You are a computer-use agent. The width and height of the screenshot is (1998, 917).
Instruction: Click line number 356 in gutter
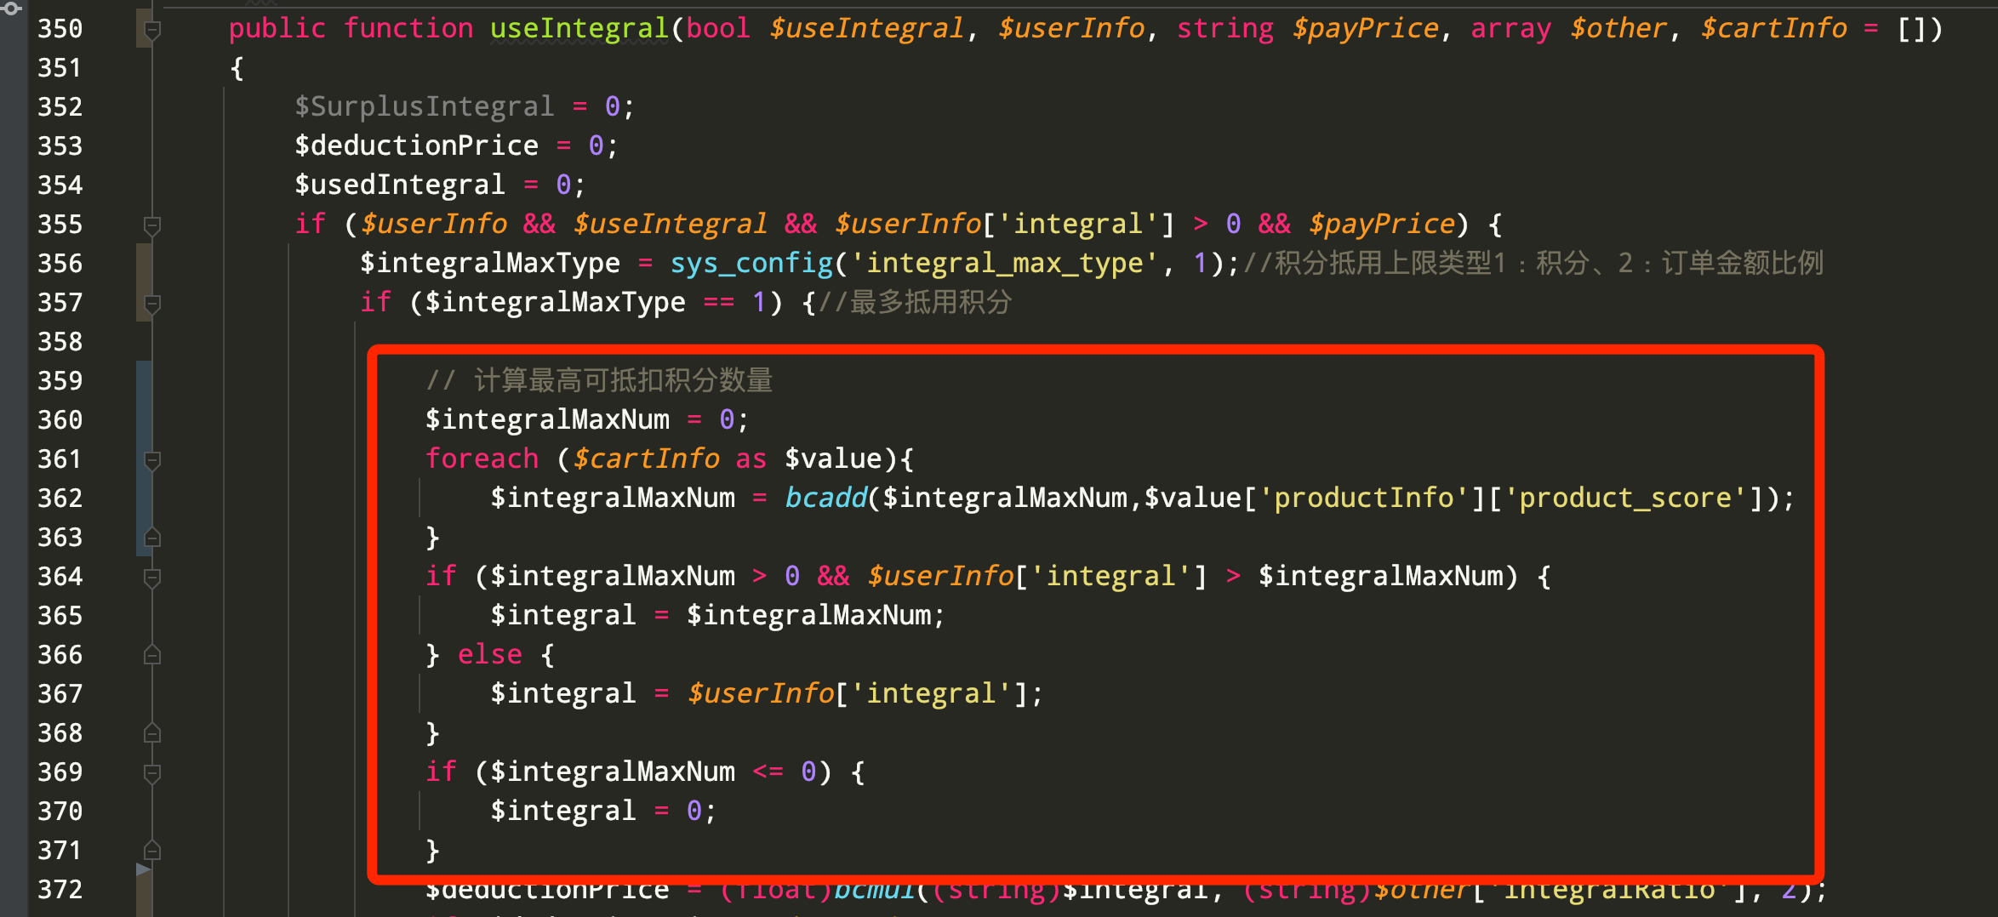(x=60, y=264)
